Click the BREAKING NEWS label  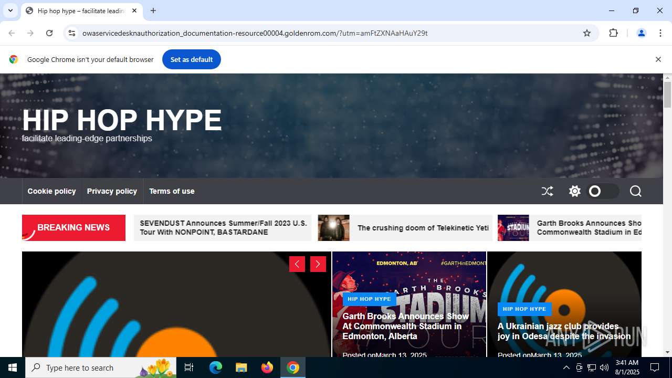[x=73, y=228]
